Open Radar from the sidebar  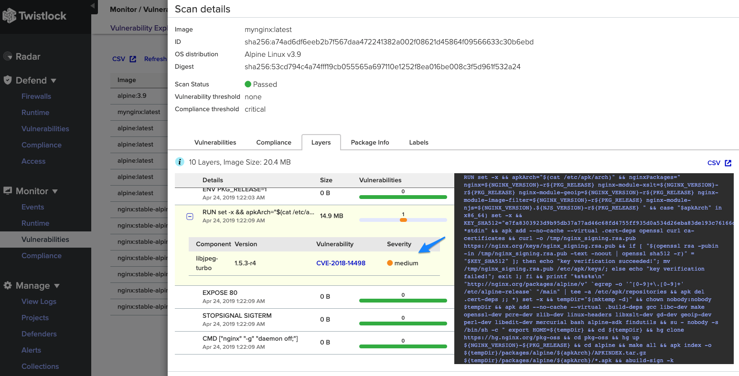click(28, 56)
